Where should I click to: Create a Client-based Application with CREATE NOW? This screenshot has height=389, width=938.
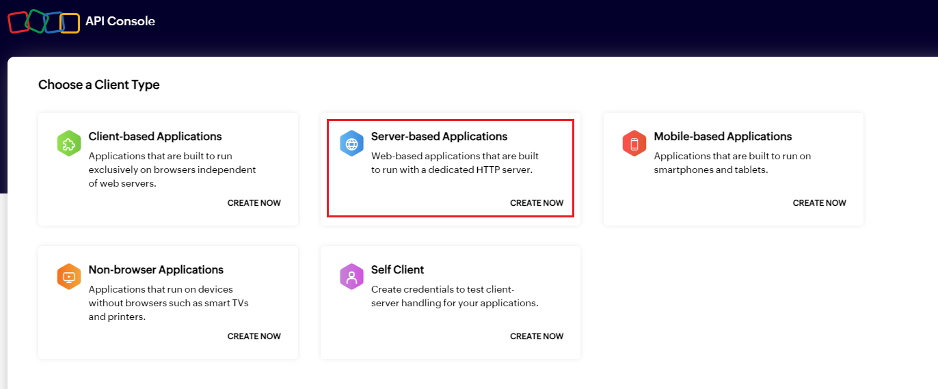click(254, 203)
